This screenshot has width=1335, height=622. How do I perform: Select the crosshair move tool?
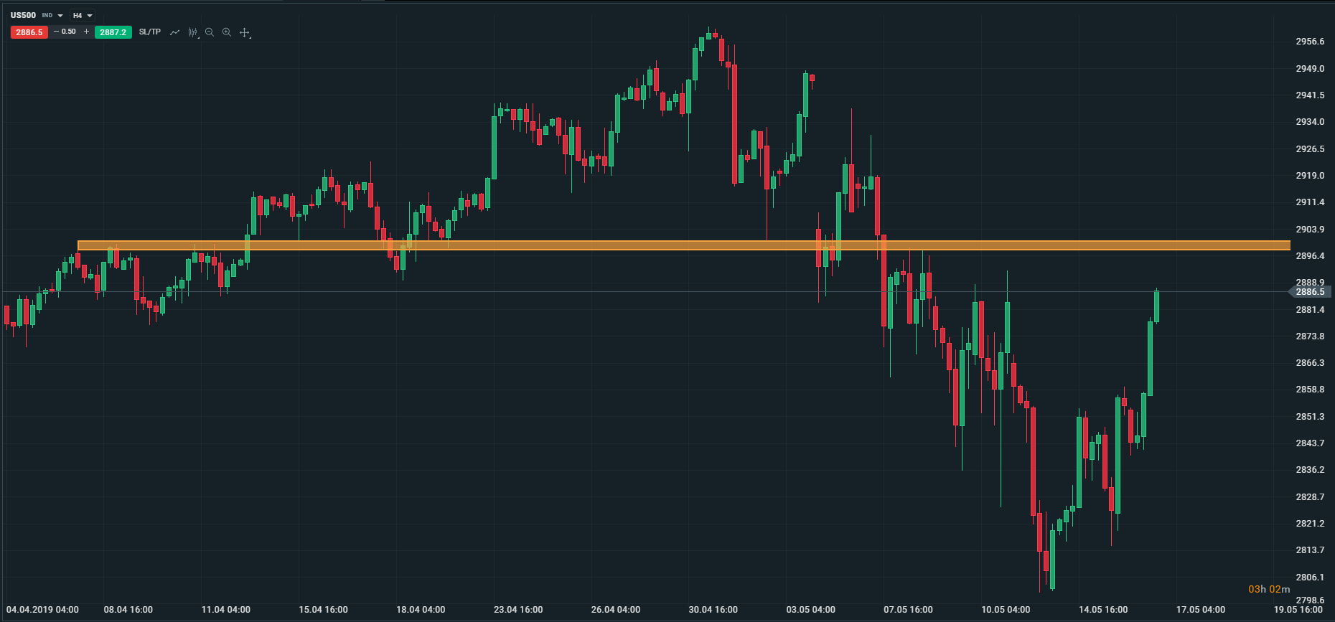pyautogui.click(x=245, y=32)
